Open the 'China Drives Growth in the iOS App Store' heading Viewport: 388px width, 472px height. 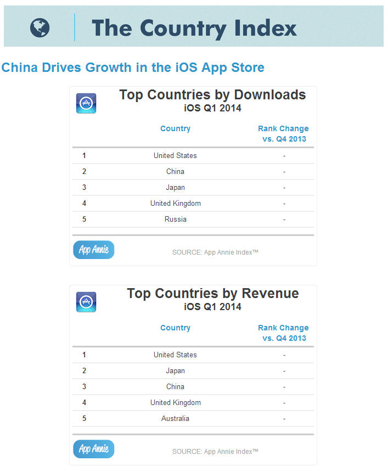point(133,68)
